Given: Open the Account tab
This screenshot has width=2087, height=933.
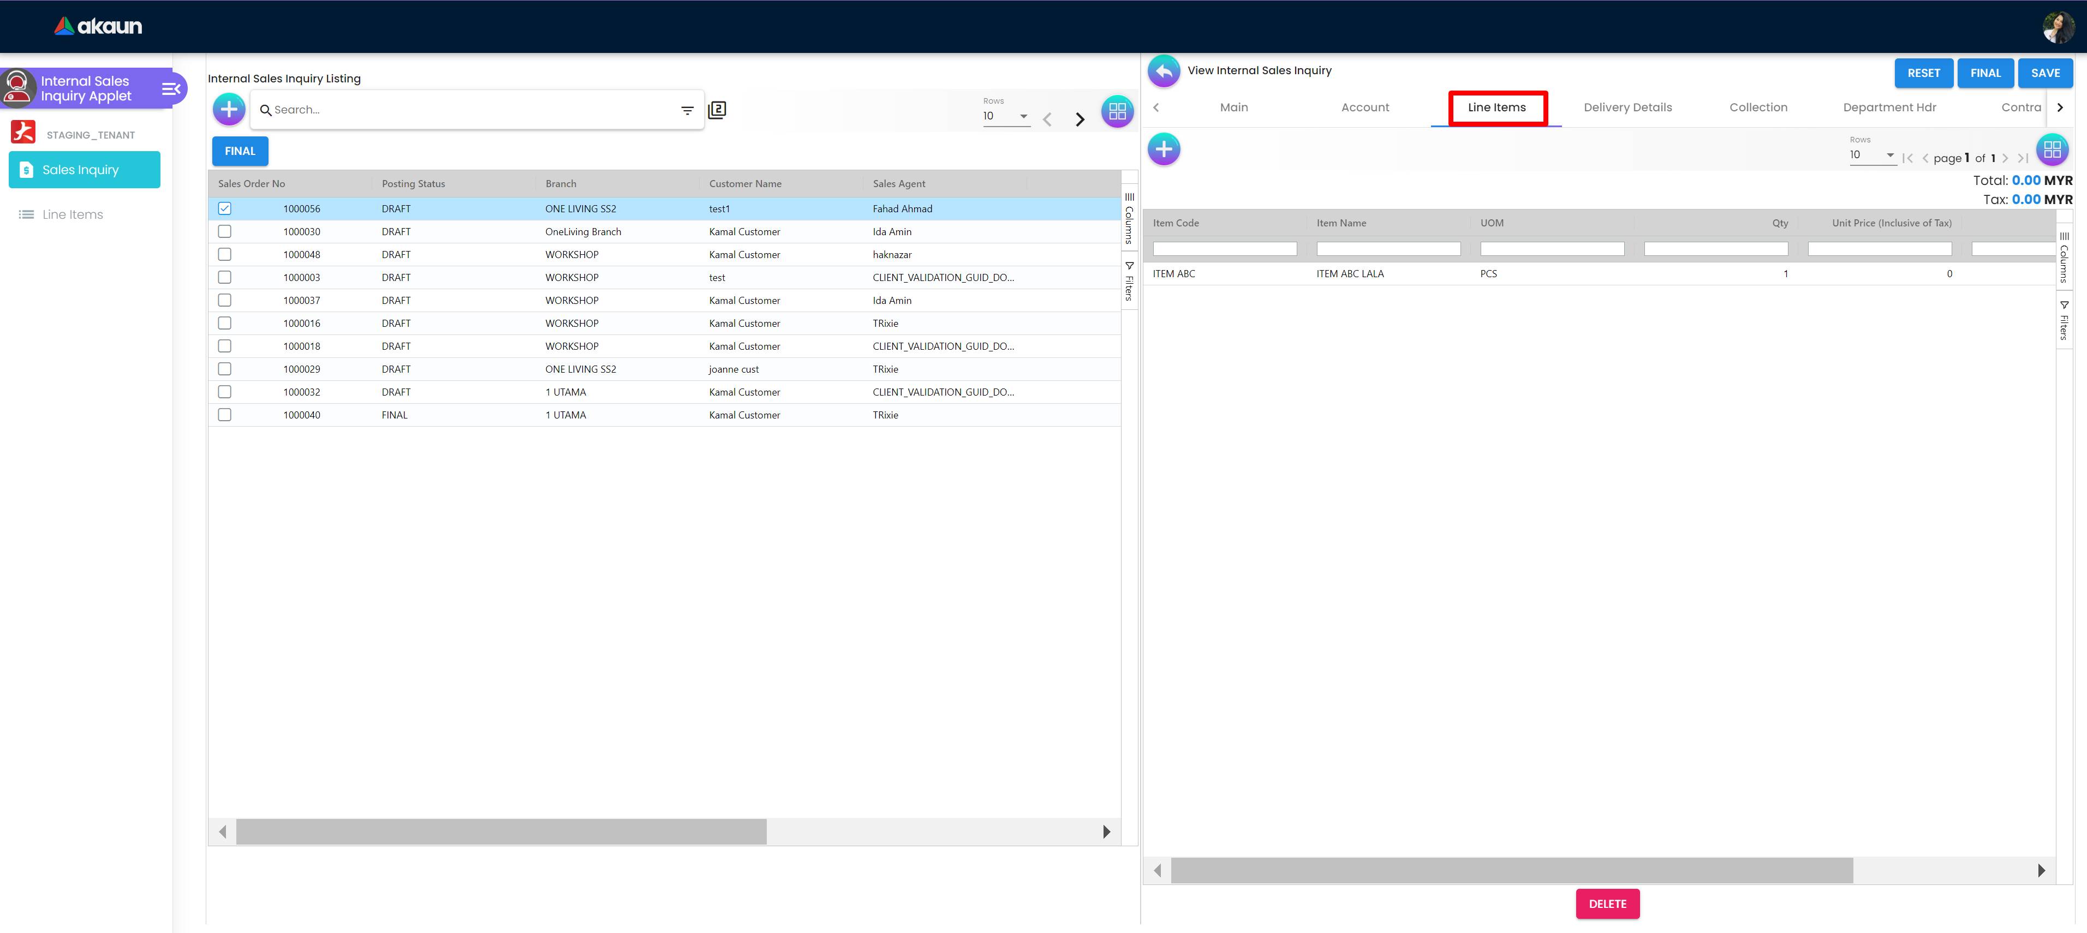Looking at the screenshot, I should [x=1364, y=107].
